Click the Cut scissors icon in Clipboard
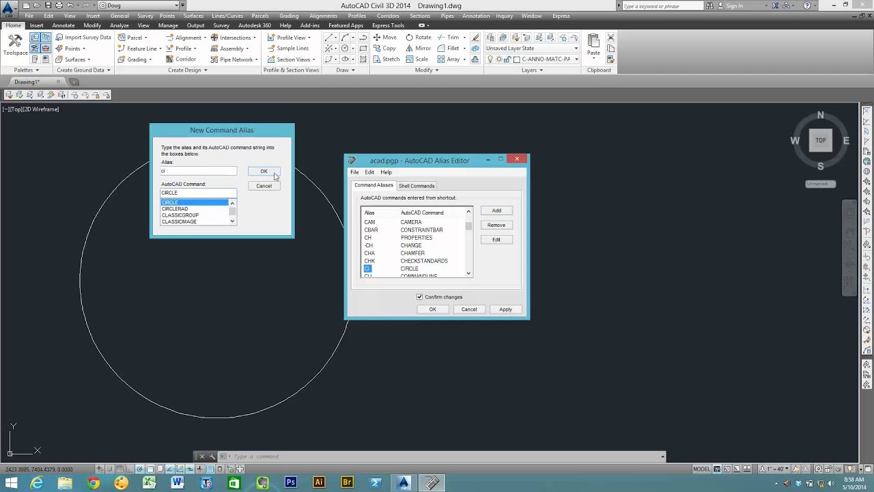 pos(610,38)
